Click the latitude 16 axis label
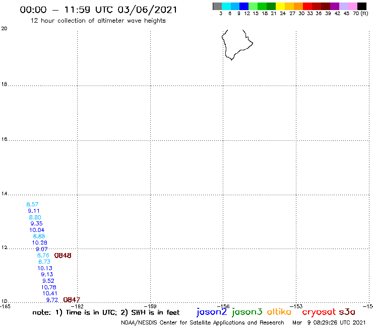This screenshot has width=373, height=327. [4, 139]
